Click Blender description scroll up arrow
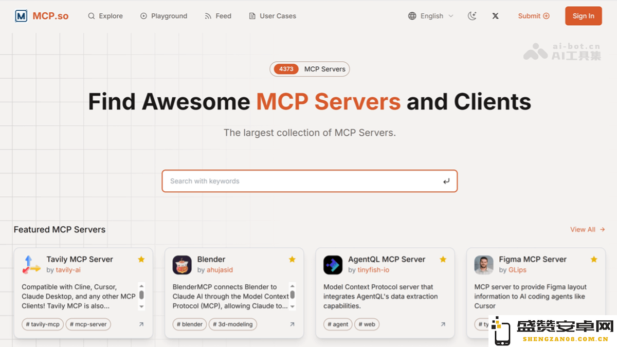 point(292,286)
